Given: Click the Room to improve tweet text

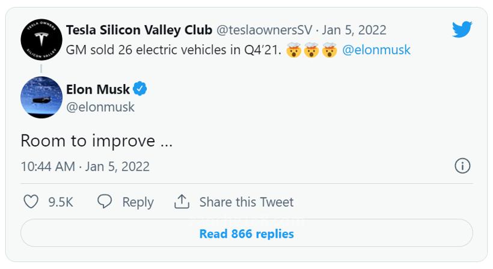Looking at the screenshot, I should [96, 141].
